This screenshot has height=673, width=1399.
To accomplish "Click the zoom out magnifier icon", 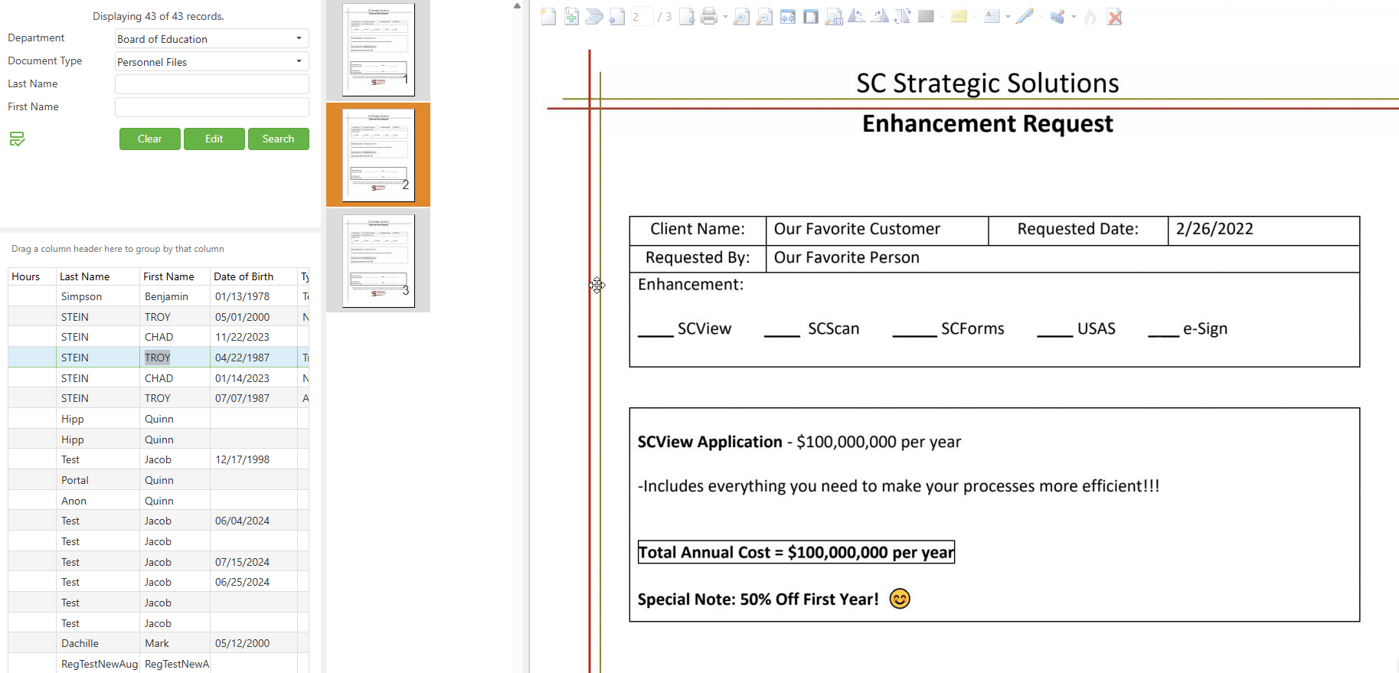I will [x=764, y=16].
